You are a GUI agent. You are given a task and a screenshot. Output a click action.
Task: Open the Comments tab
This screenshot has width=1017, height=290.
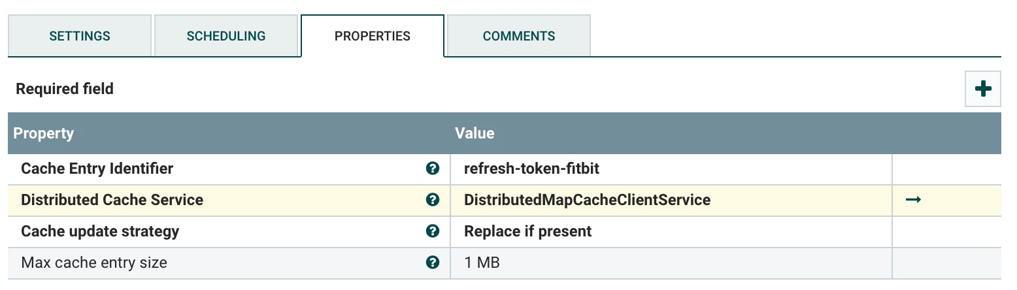pyautogui.click(x=519, y=36)
